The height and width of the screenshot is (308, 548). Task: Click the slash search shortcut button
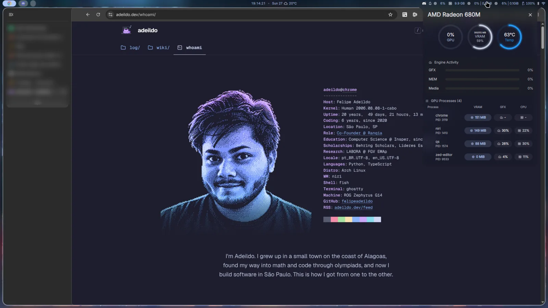click(x=418, y=30)
